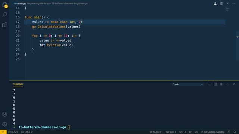Image resolution: width=239 pixels, height=134 pixels.
Task: Open the editor More Actions ellipsis menu
Action: click(234, 3)
